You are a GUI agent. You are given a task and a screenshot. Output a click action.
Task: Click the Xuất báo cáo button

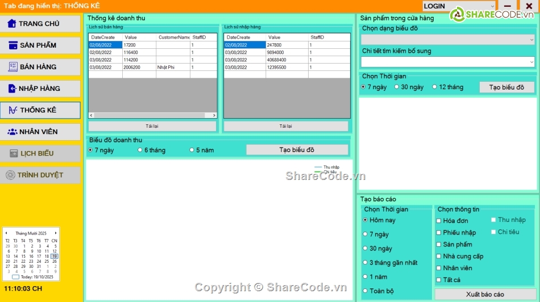tap(484, 295)
